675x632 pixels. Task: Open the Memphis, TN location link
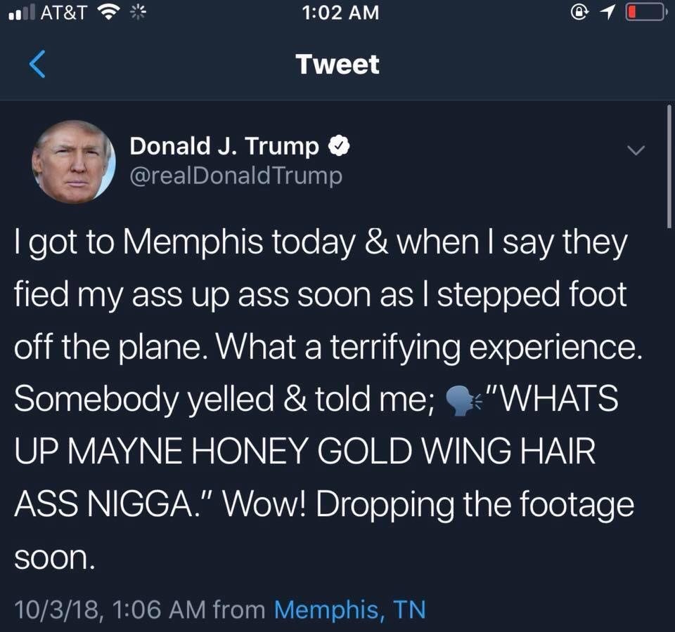tap(349, 610)
